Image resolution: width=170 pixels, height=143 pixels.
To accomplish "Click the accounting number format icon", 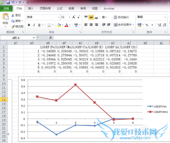I will (x=139, y=25).
